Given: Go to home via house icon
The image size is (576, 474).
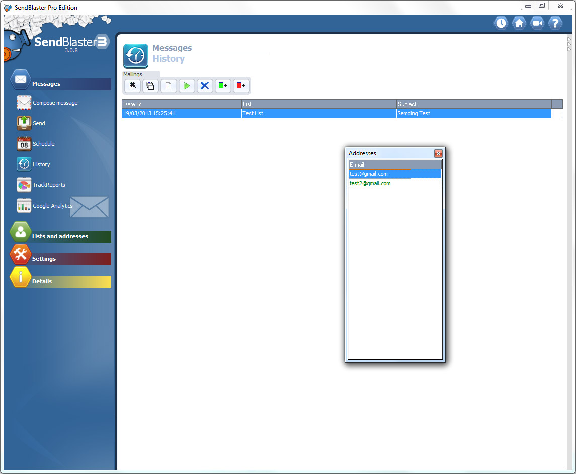Looking at the screenshot, I should click(x=519, y=23).
